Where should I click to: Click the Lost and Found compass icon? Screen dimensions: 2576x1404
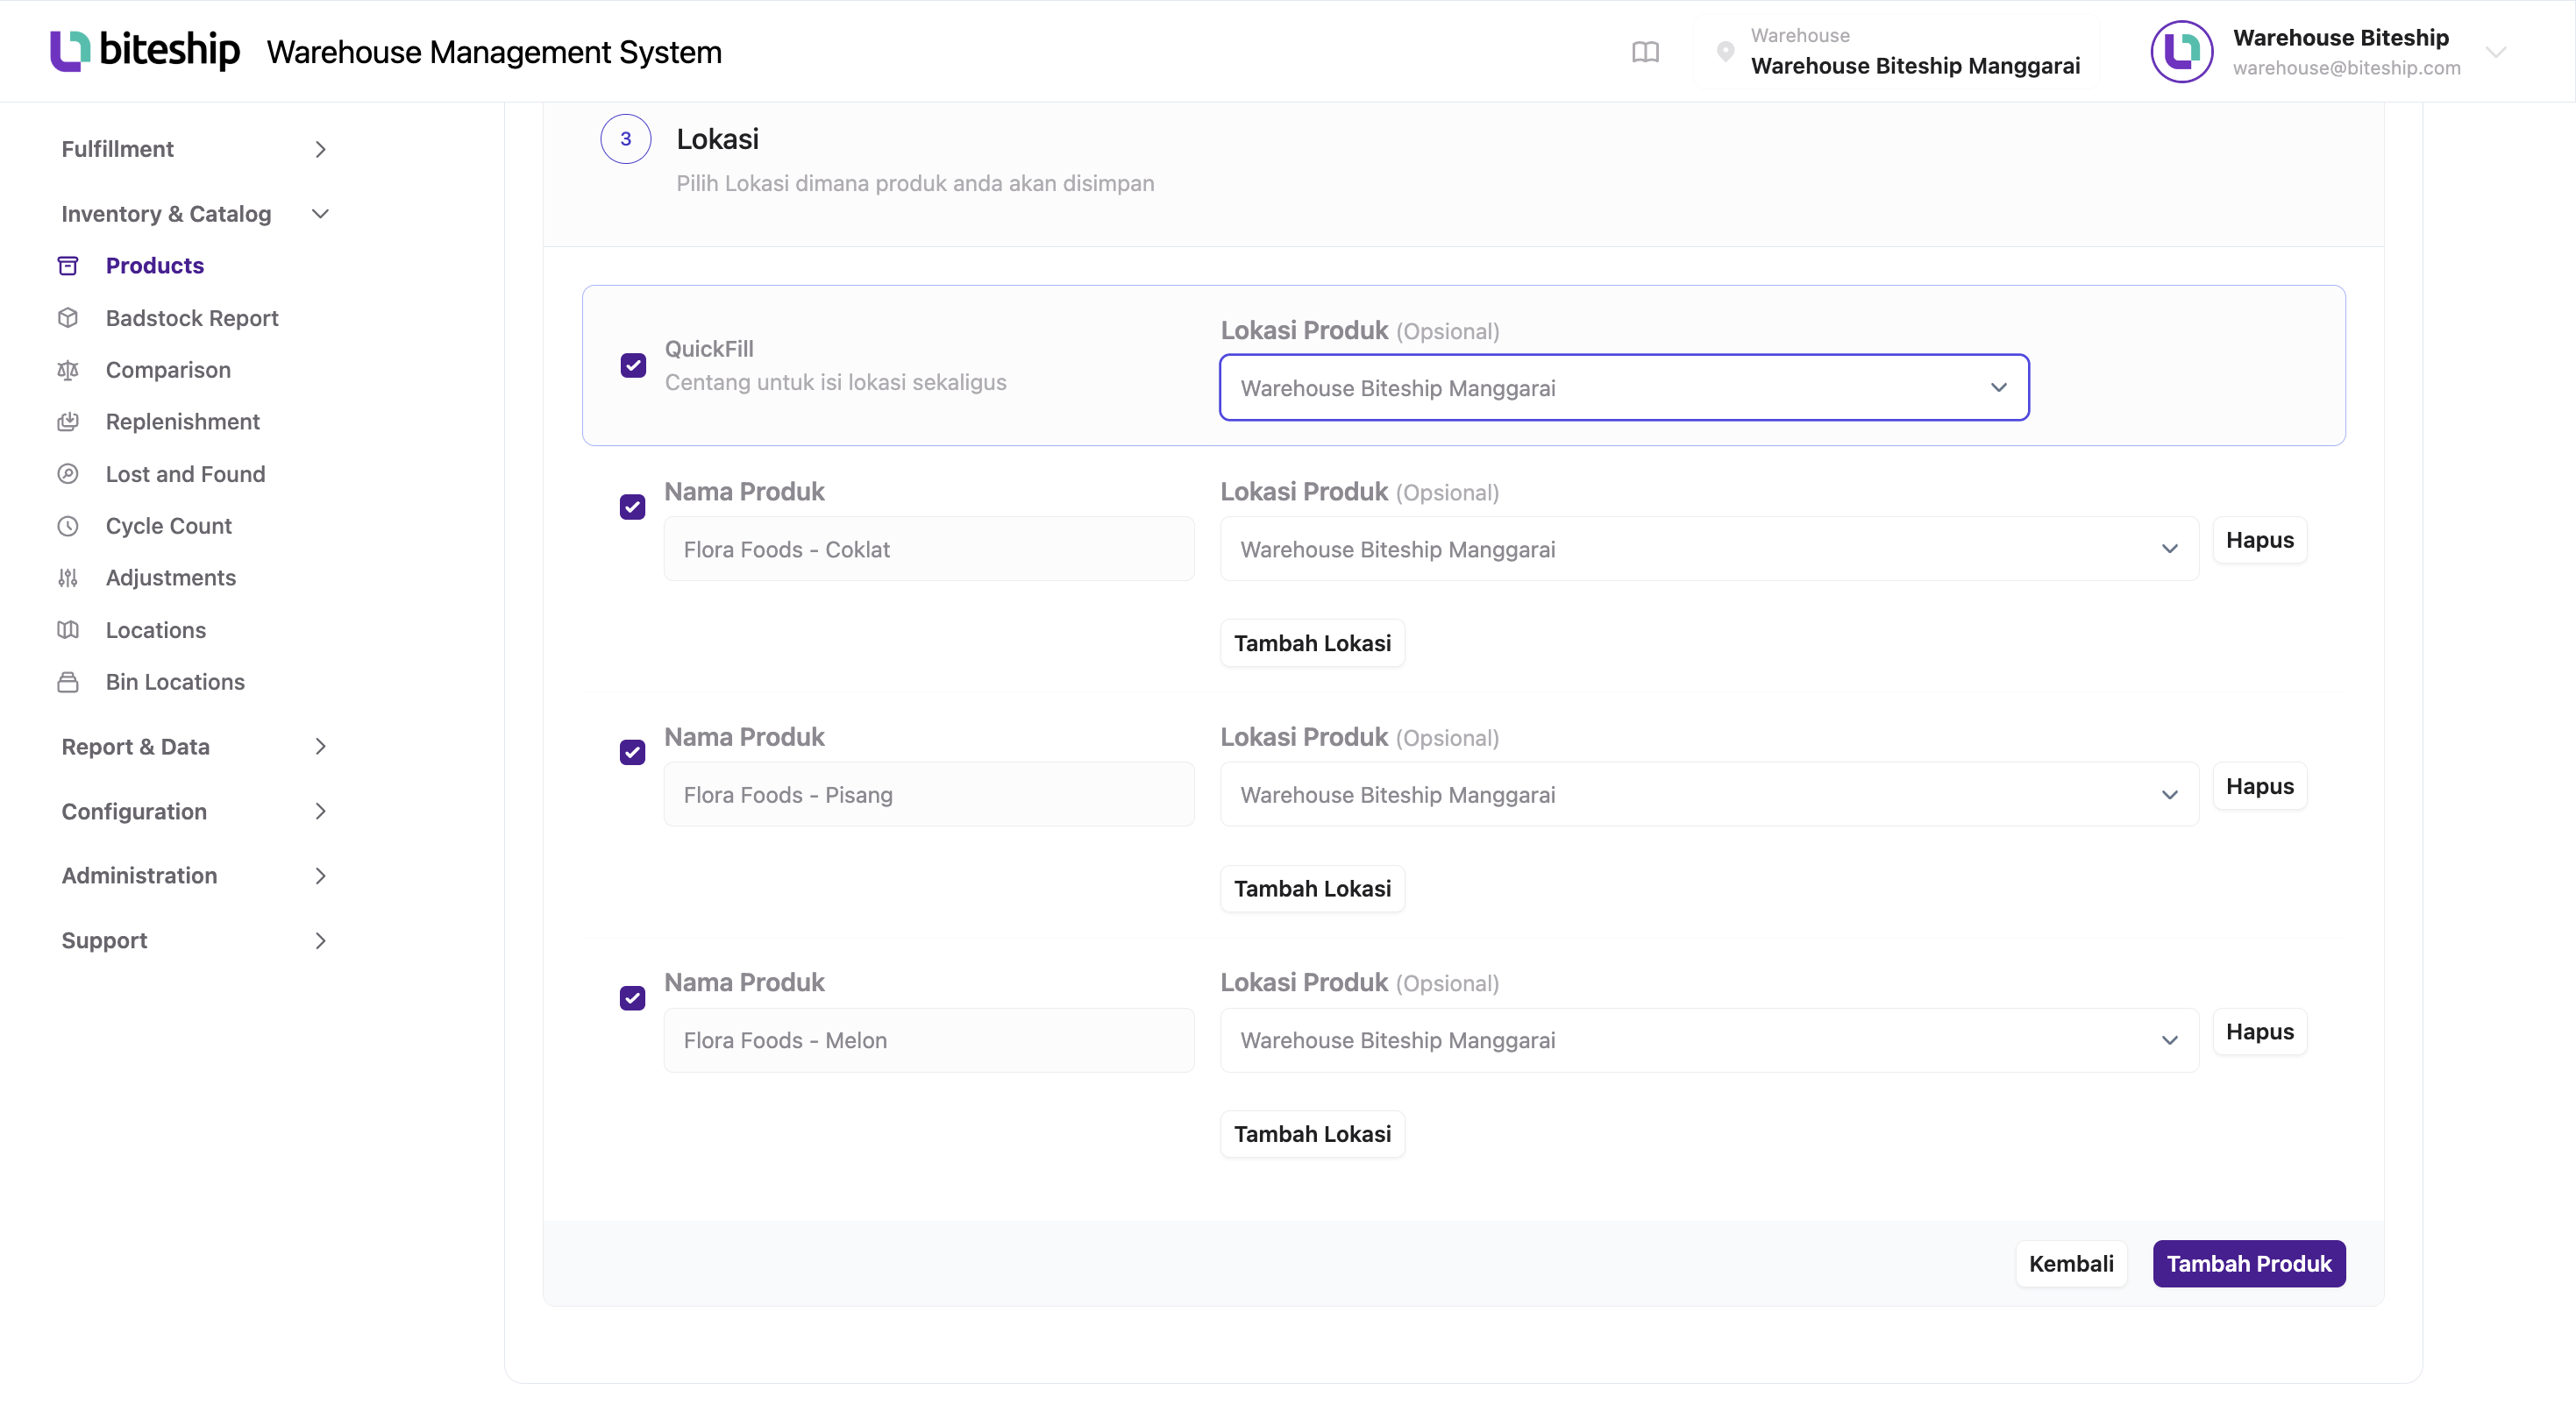coord(68,473)
